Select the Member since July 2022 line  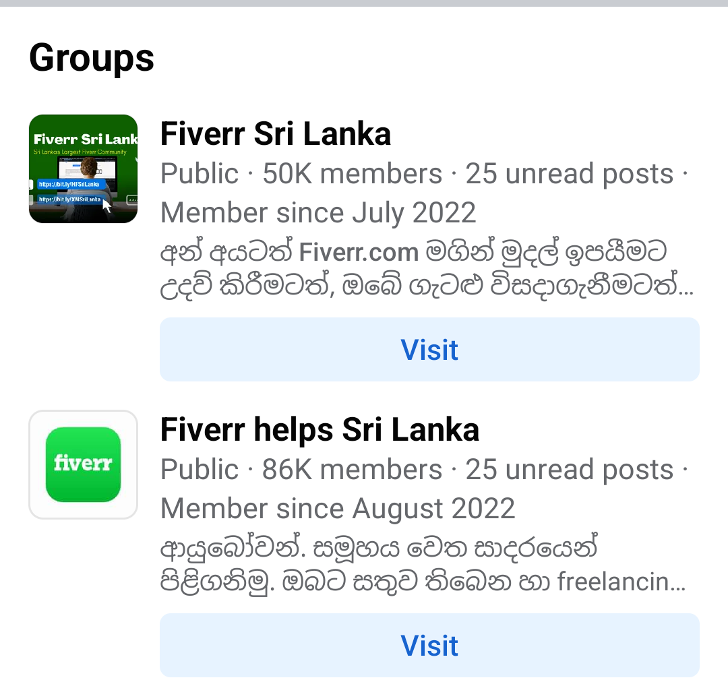click(x=318, y=213)
